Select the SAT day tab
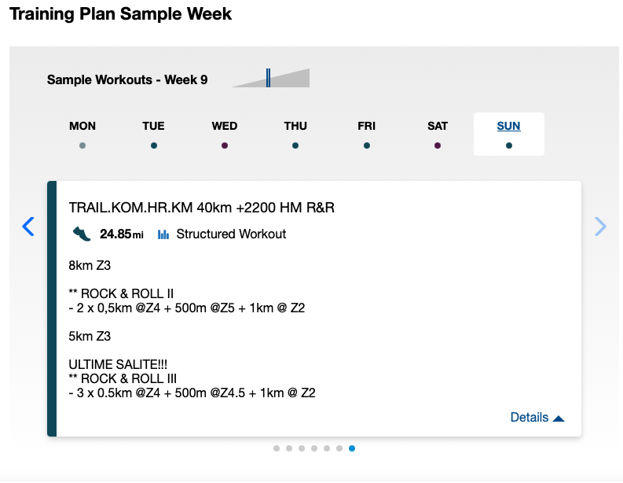 [438, 134]
